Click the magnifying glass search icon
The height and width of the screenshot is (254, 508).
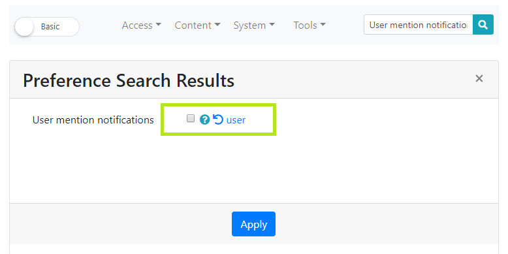tap(483, 25)
